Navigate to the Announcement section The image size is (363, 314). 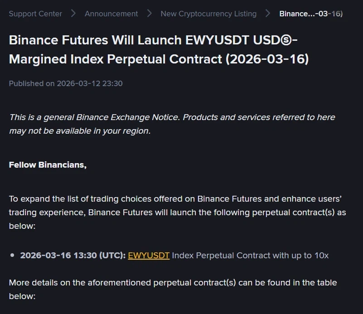pyautogui.click(x=111, y=14)
